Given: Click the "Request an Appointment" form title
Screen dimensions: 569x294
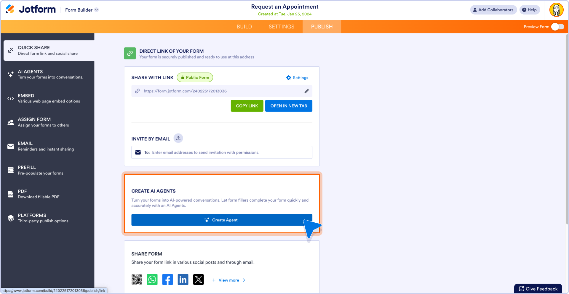Looking at the screenshot, I should click(x=284, y=7).
